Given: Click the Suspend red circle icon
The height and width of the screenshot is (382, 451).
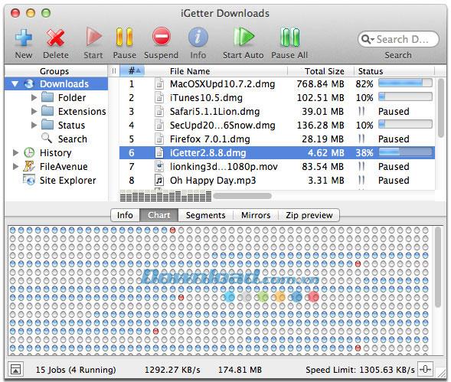Looking at the screenshot, I should (x=161, y=37).
